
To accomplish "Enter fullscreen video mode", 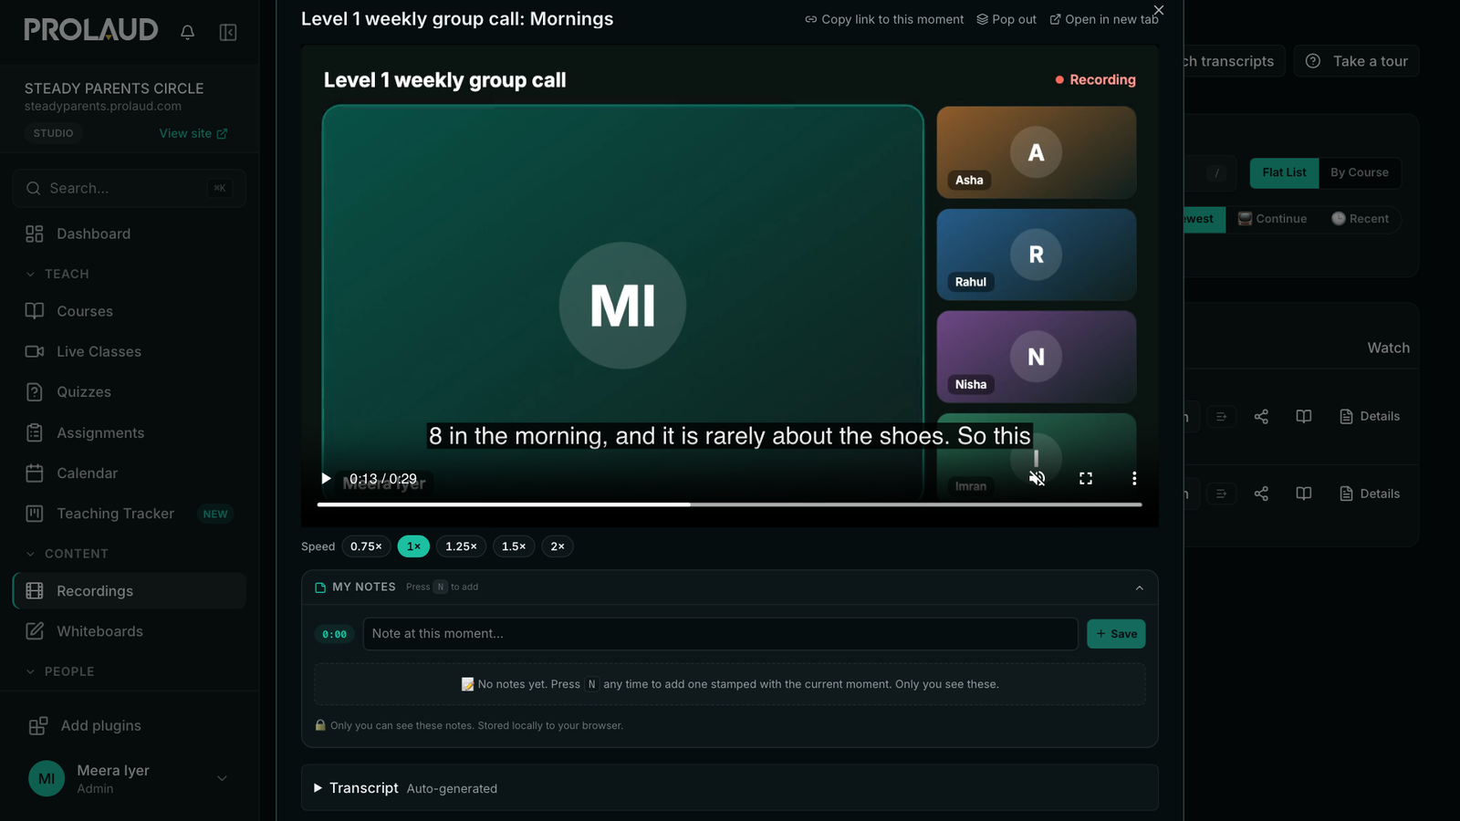I will [1086, 478].
